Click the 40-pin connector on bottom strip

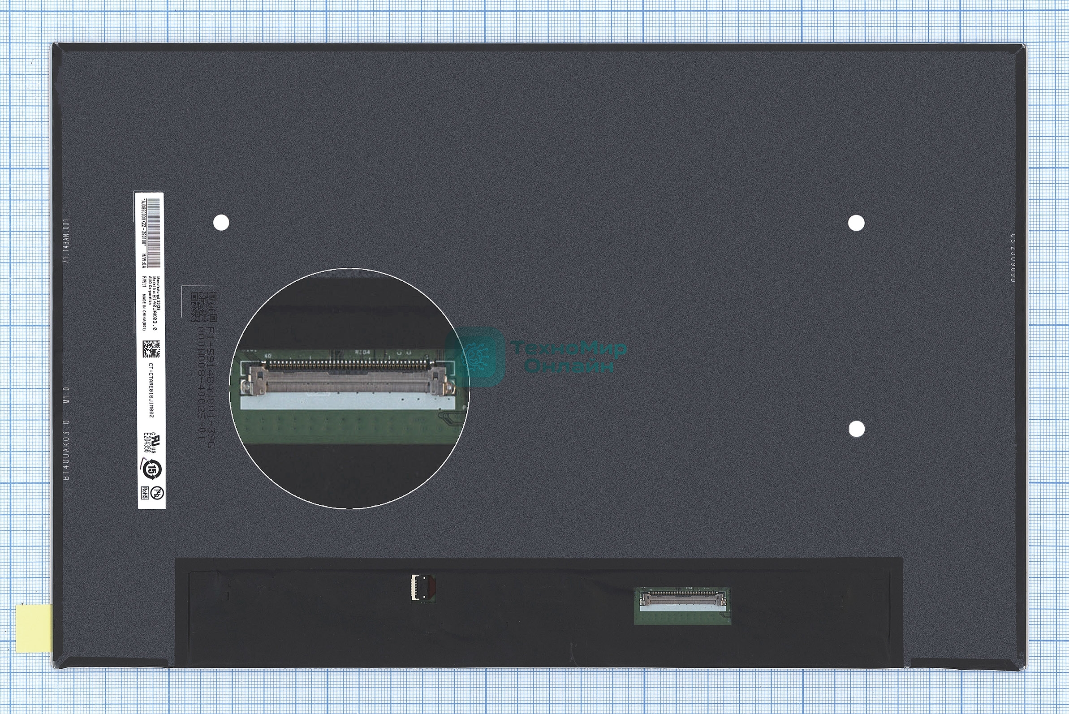tap(682, 600)
